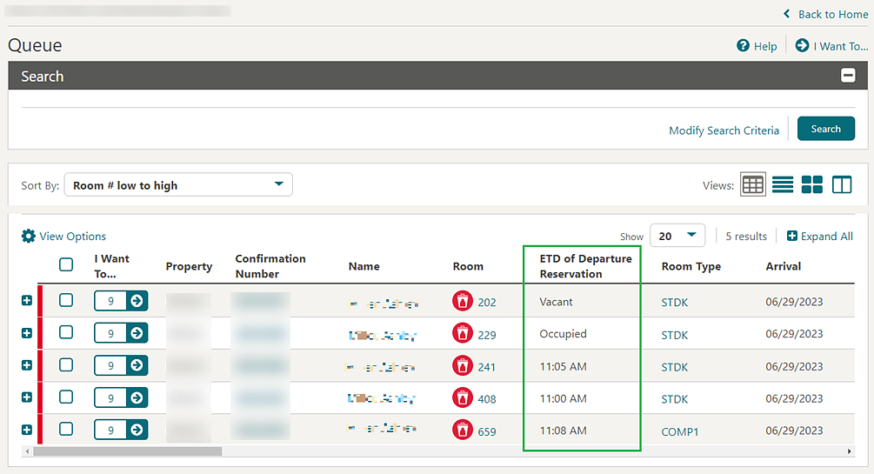
Task: Switch to list view icon
Action: point(783,184)
